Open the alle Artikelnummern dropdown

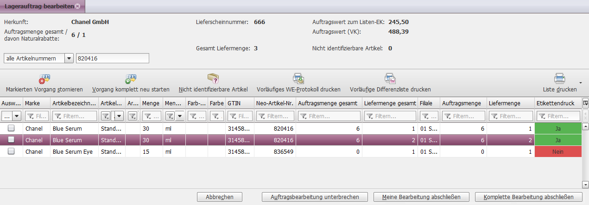[69, 58]
